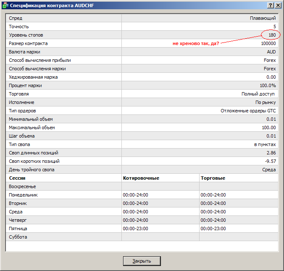Click the По рынку execution value
Image resolution: width=284 pixels, height=271 pixels.
pyautogui.click(x=266, y=102)
